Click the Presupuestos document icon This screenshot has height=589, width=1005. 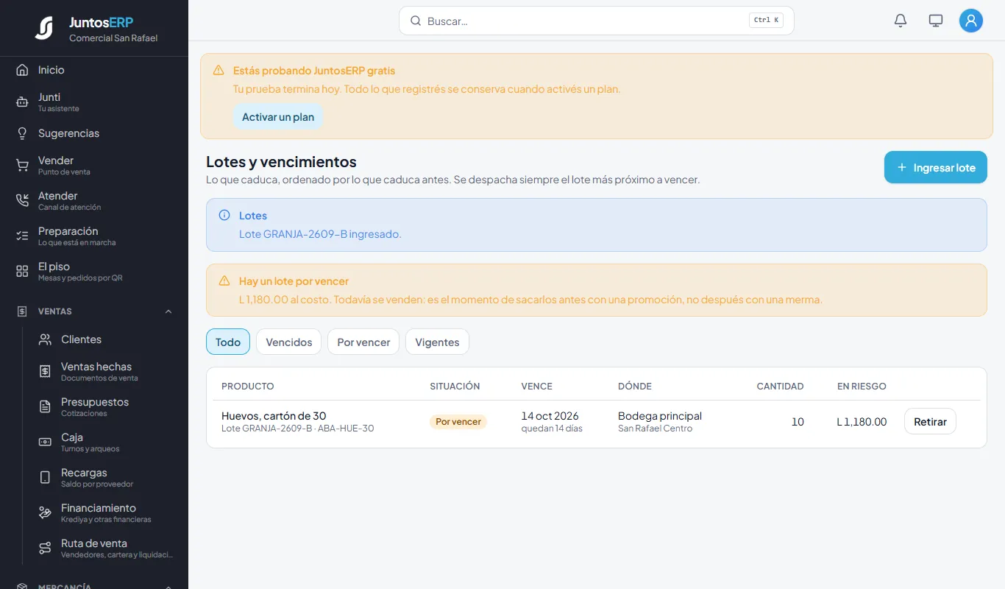pos(45,407)
